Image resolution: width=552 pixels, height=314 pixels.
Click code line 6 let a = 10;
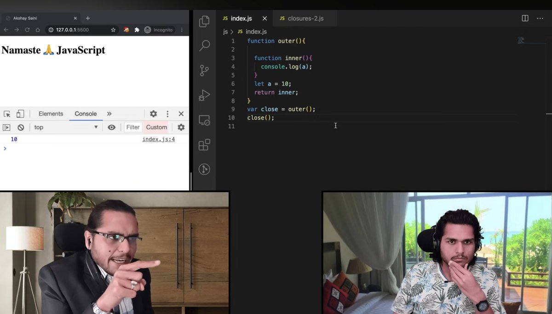pyautogui.click(x=273, y=84)
